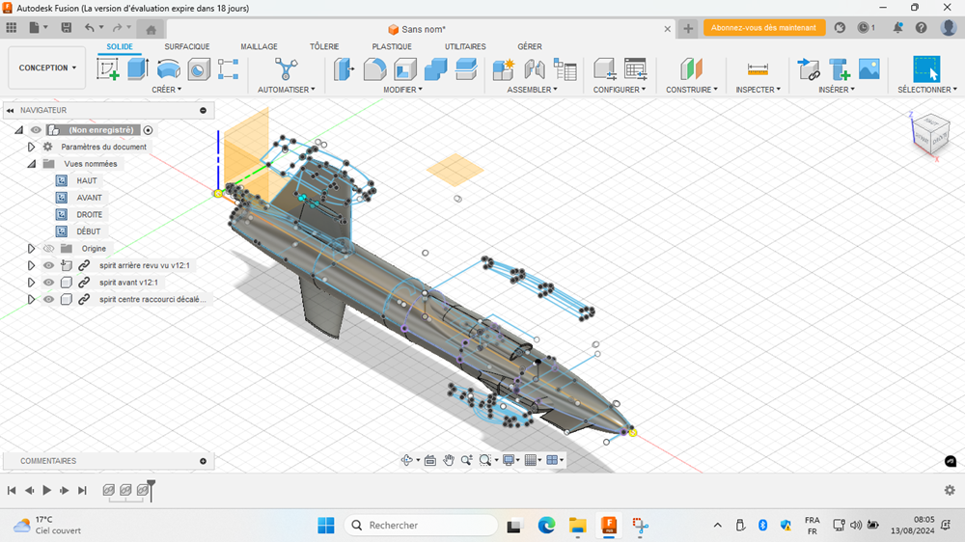965x542 pixels.
Task: Show the hidden Origine folder
Action: [49, 249]
